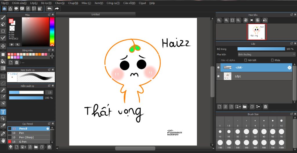This screenshot has width=297, height=153.
Task: Open the Cửa sổ(W) menu
Action: click(x=129, y=3)
